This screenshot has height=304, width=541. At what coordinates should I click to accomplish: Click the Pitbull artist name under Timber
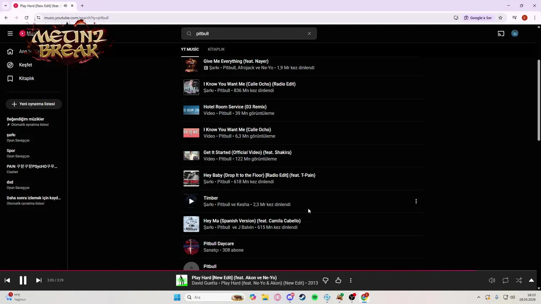(223, 205)
